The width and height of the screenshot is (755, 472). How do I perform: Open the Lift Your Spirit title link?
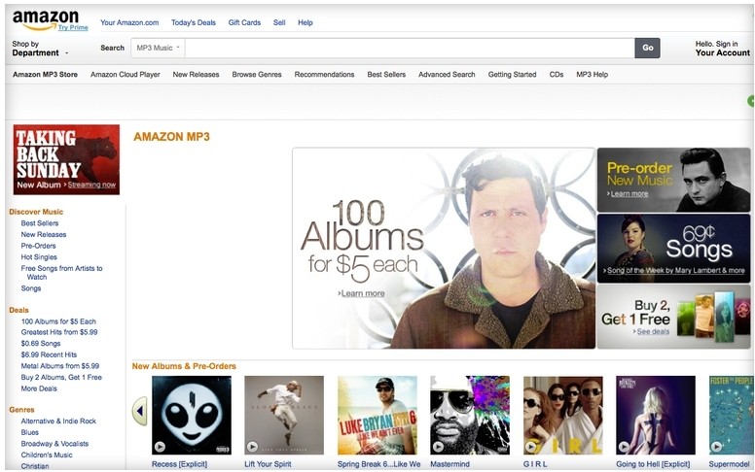(x=268, y=464)
